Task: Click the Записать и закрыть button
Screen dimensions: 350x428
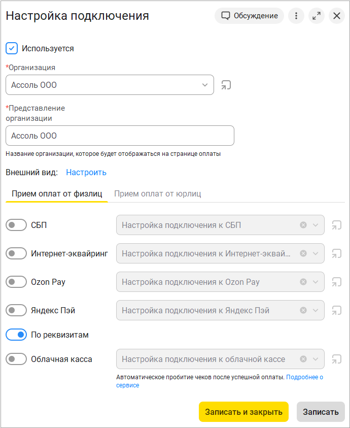Action: pyautogui.click(x=243, y=412)
